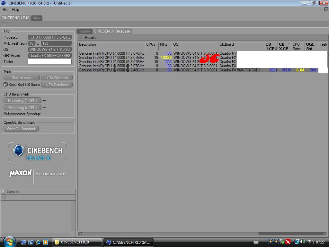Click the OS info field
This screenshot has width=329, height=247.
50,49
